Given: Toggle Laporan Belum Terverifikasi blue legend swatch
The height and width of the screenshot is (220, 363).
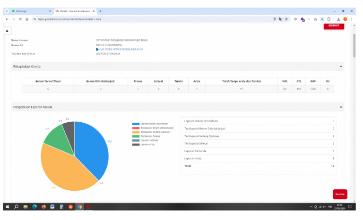Looking at the screenshot, I should point(136,124).
